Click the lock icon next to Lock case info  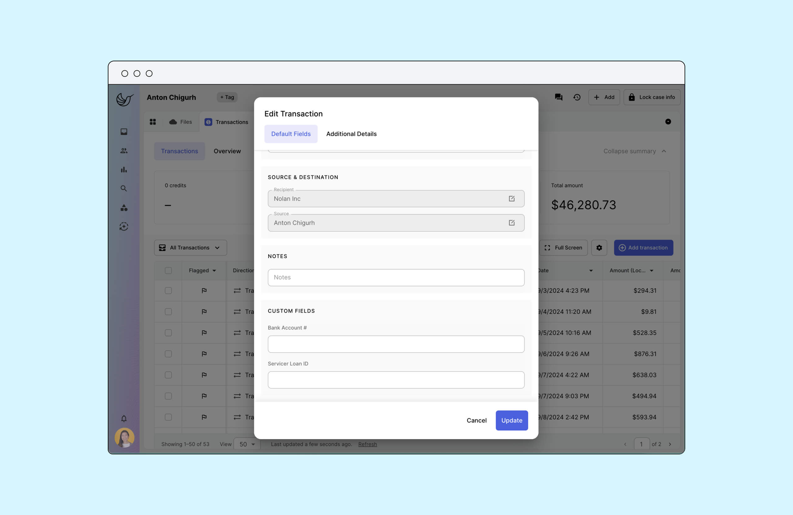coord(632,97)
